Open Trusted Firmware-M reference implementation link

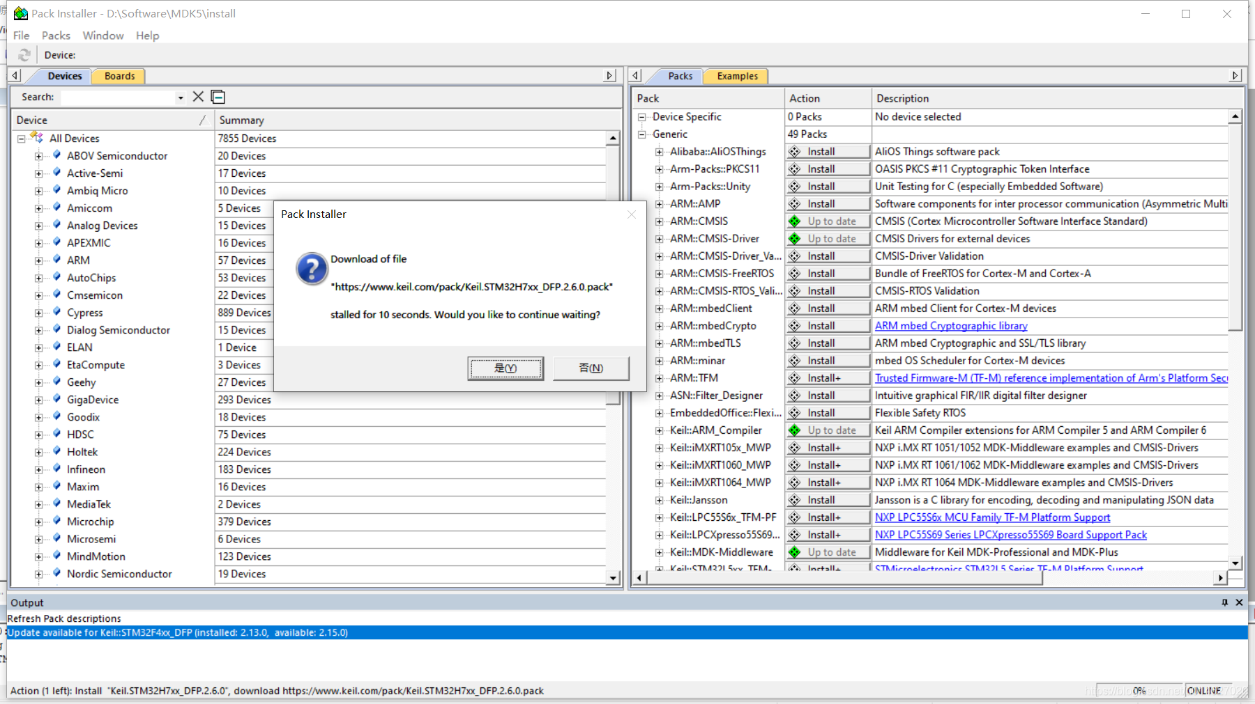pos(1051,378)
